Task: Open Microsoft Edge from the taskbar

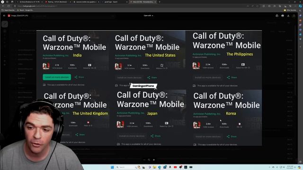Action: tap(160, 167)
